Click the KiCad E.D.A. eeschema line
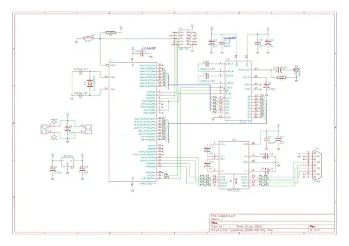This screenshot has width=349, height=246. 242,230
